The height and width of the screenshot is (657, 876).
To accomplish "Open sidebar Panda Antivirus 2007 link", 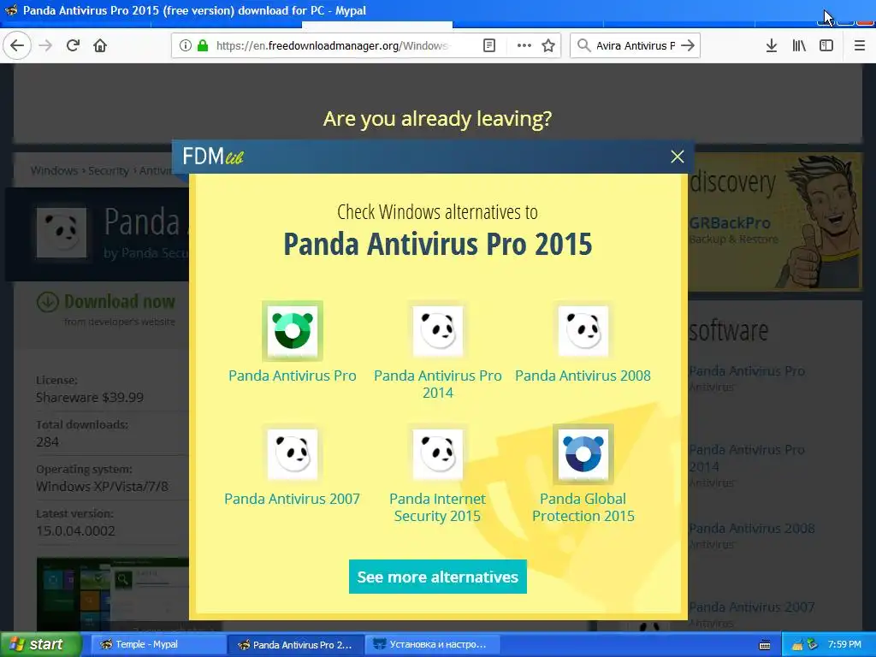I will [x=751, y=607].
